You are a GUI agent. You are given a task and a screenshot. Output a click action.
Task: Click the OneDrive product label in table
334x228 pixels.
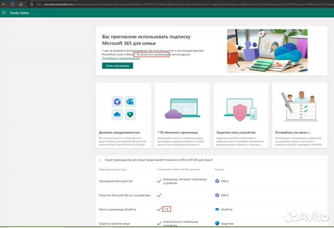pyautogui.click(x=227, y=210)
